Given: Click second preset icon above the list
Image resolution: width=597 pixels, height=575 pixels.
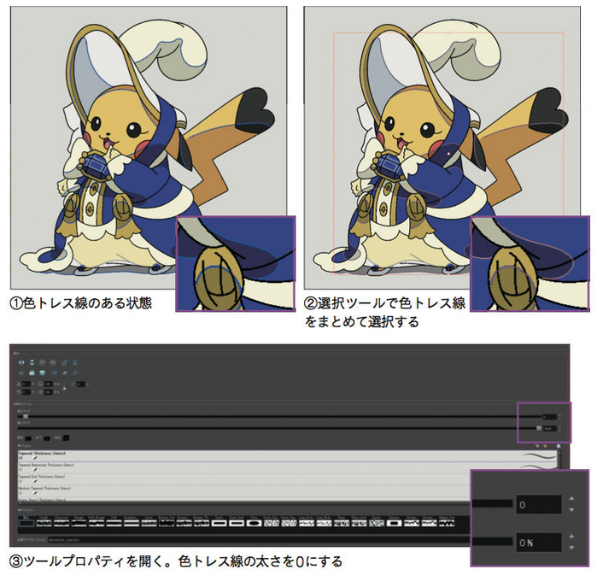Looking at the screenshot, I should [x=545, y=446].
